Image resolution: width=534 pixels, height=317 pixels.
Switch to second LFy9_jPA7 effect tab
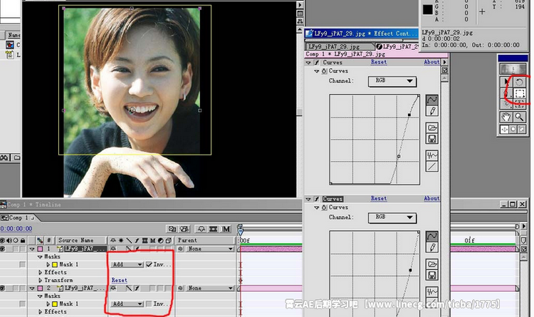pyautogui.click(x=397, y=47)
